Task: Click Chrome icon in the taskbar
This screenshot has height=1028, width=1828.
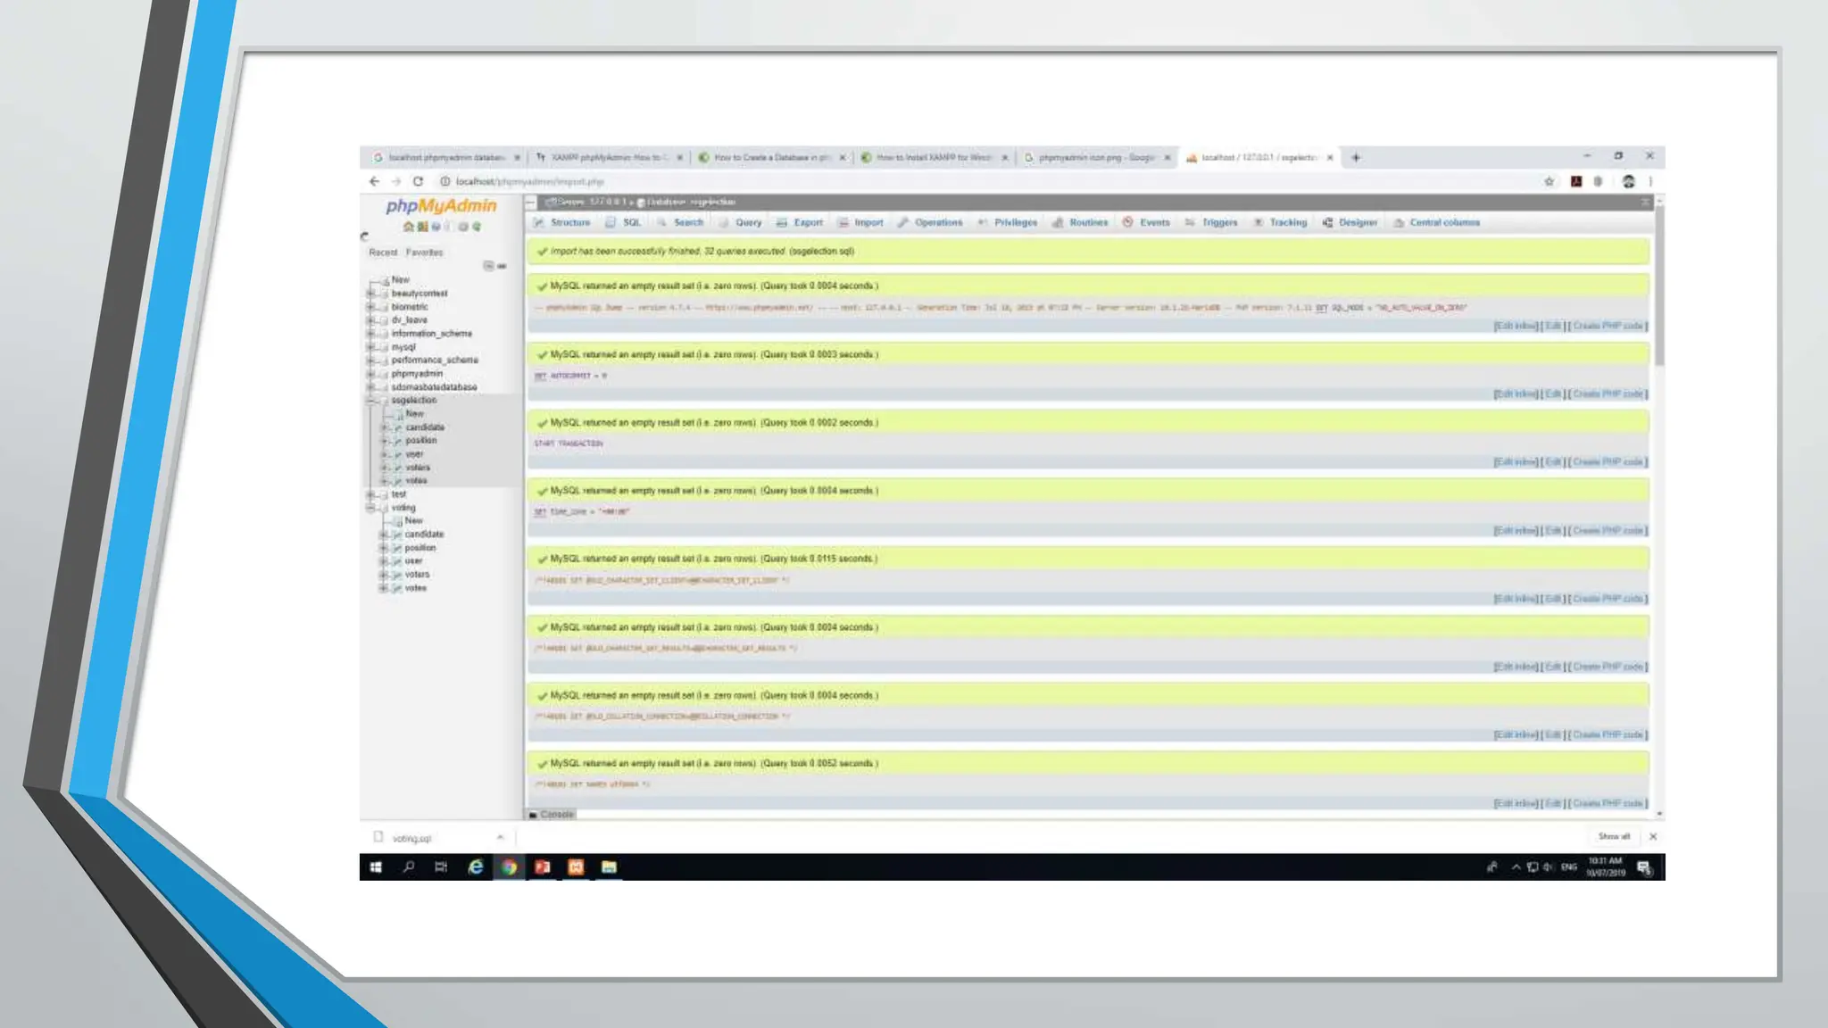Action: [509, 867]
